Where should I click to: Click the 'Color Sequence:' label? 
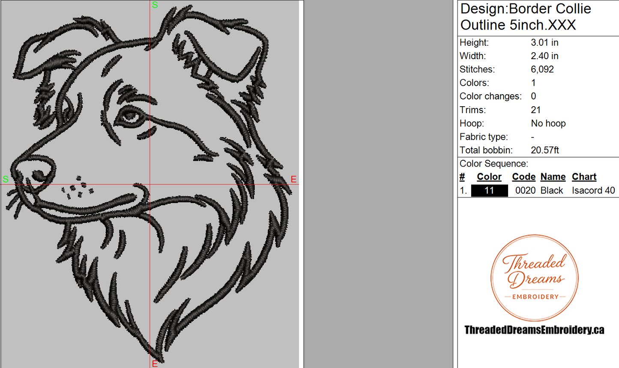(x=494, y=164)
